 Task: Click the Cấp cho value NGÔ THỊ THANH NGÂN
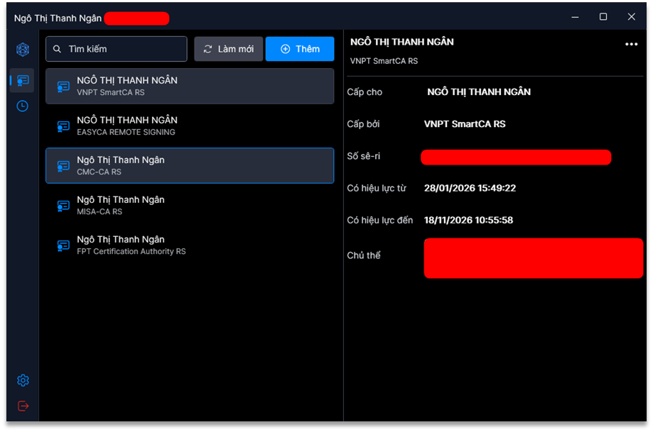[x=479, y=92]
